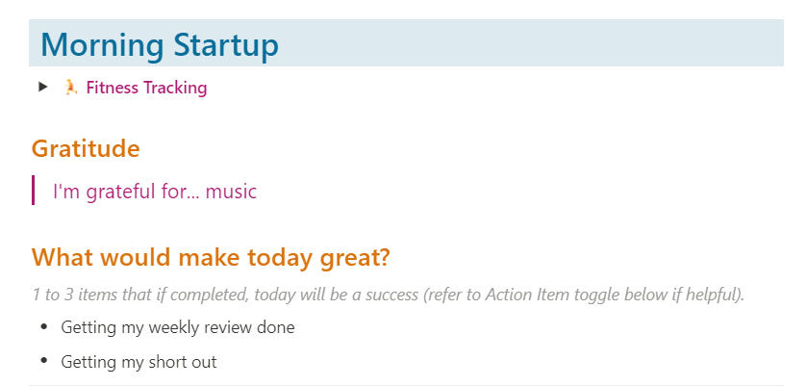
Task: Click the Morning Startup title text
Action: click(160, 44)
